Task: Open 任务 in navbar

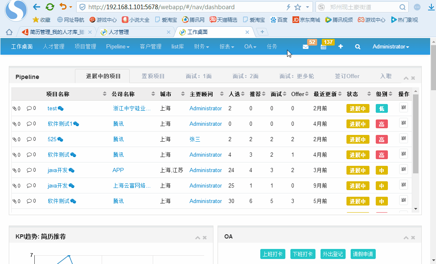Action: [272, 47]
